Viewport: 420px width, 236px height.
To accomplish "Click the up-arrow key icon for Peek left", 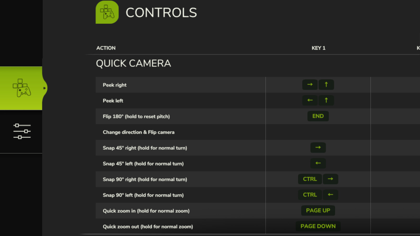I will [326, 100].
